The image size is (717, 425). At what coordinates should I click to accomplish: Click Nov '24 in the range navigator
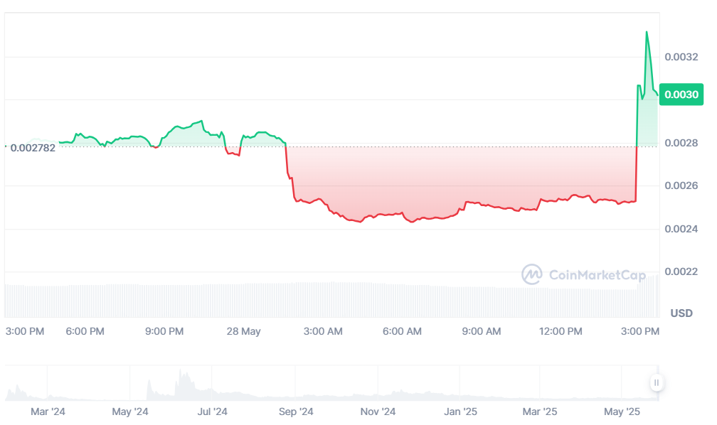pos(378,411)
